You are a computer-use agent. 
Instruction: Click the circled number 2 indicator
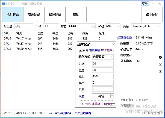pos(160,64)
